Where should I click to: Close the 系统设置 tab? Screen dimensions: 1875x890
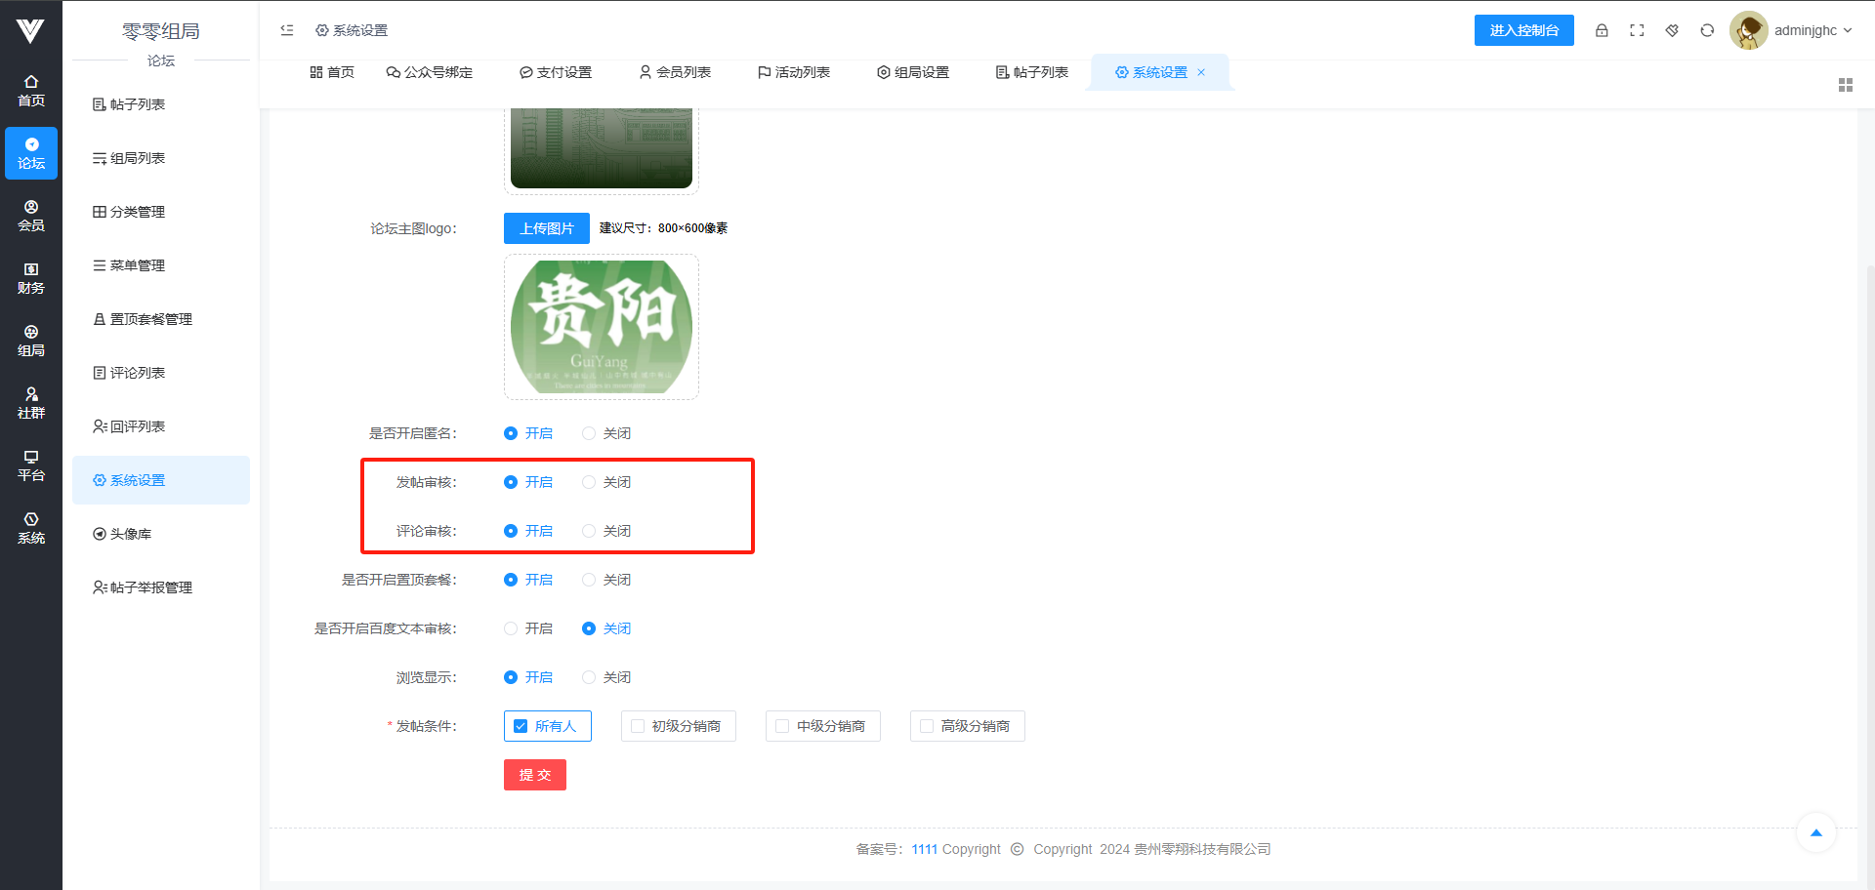(x=1201, y=72)
